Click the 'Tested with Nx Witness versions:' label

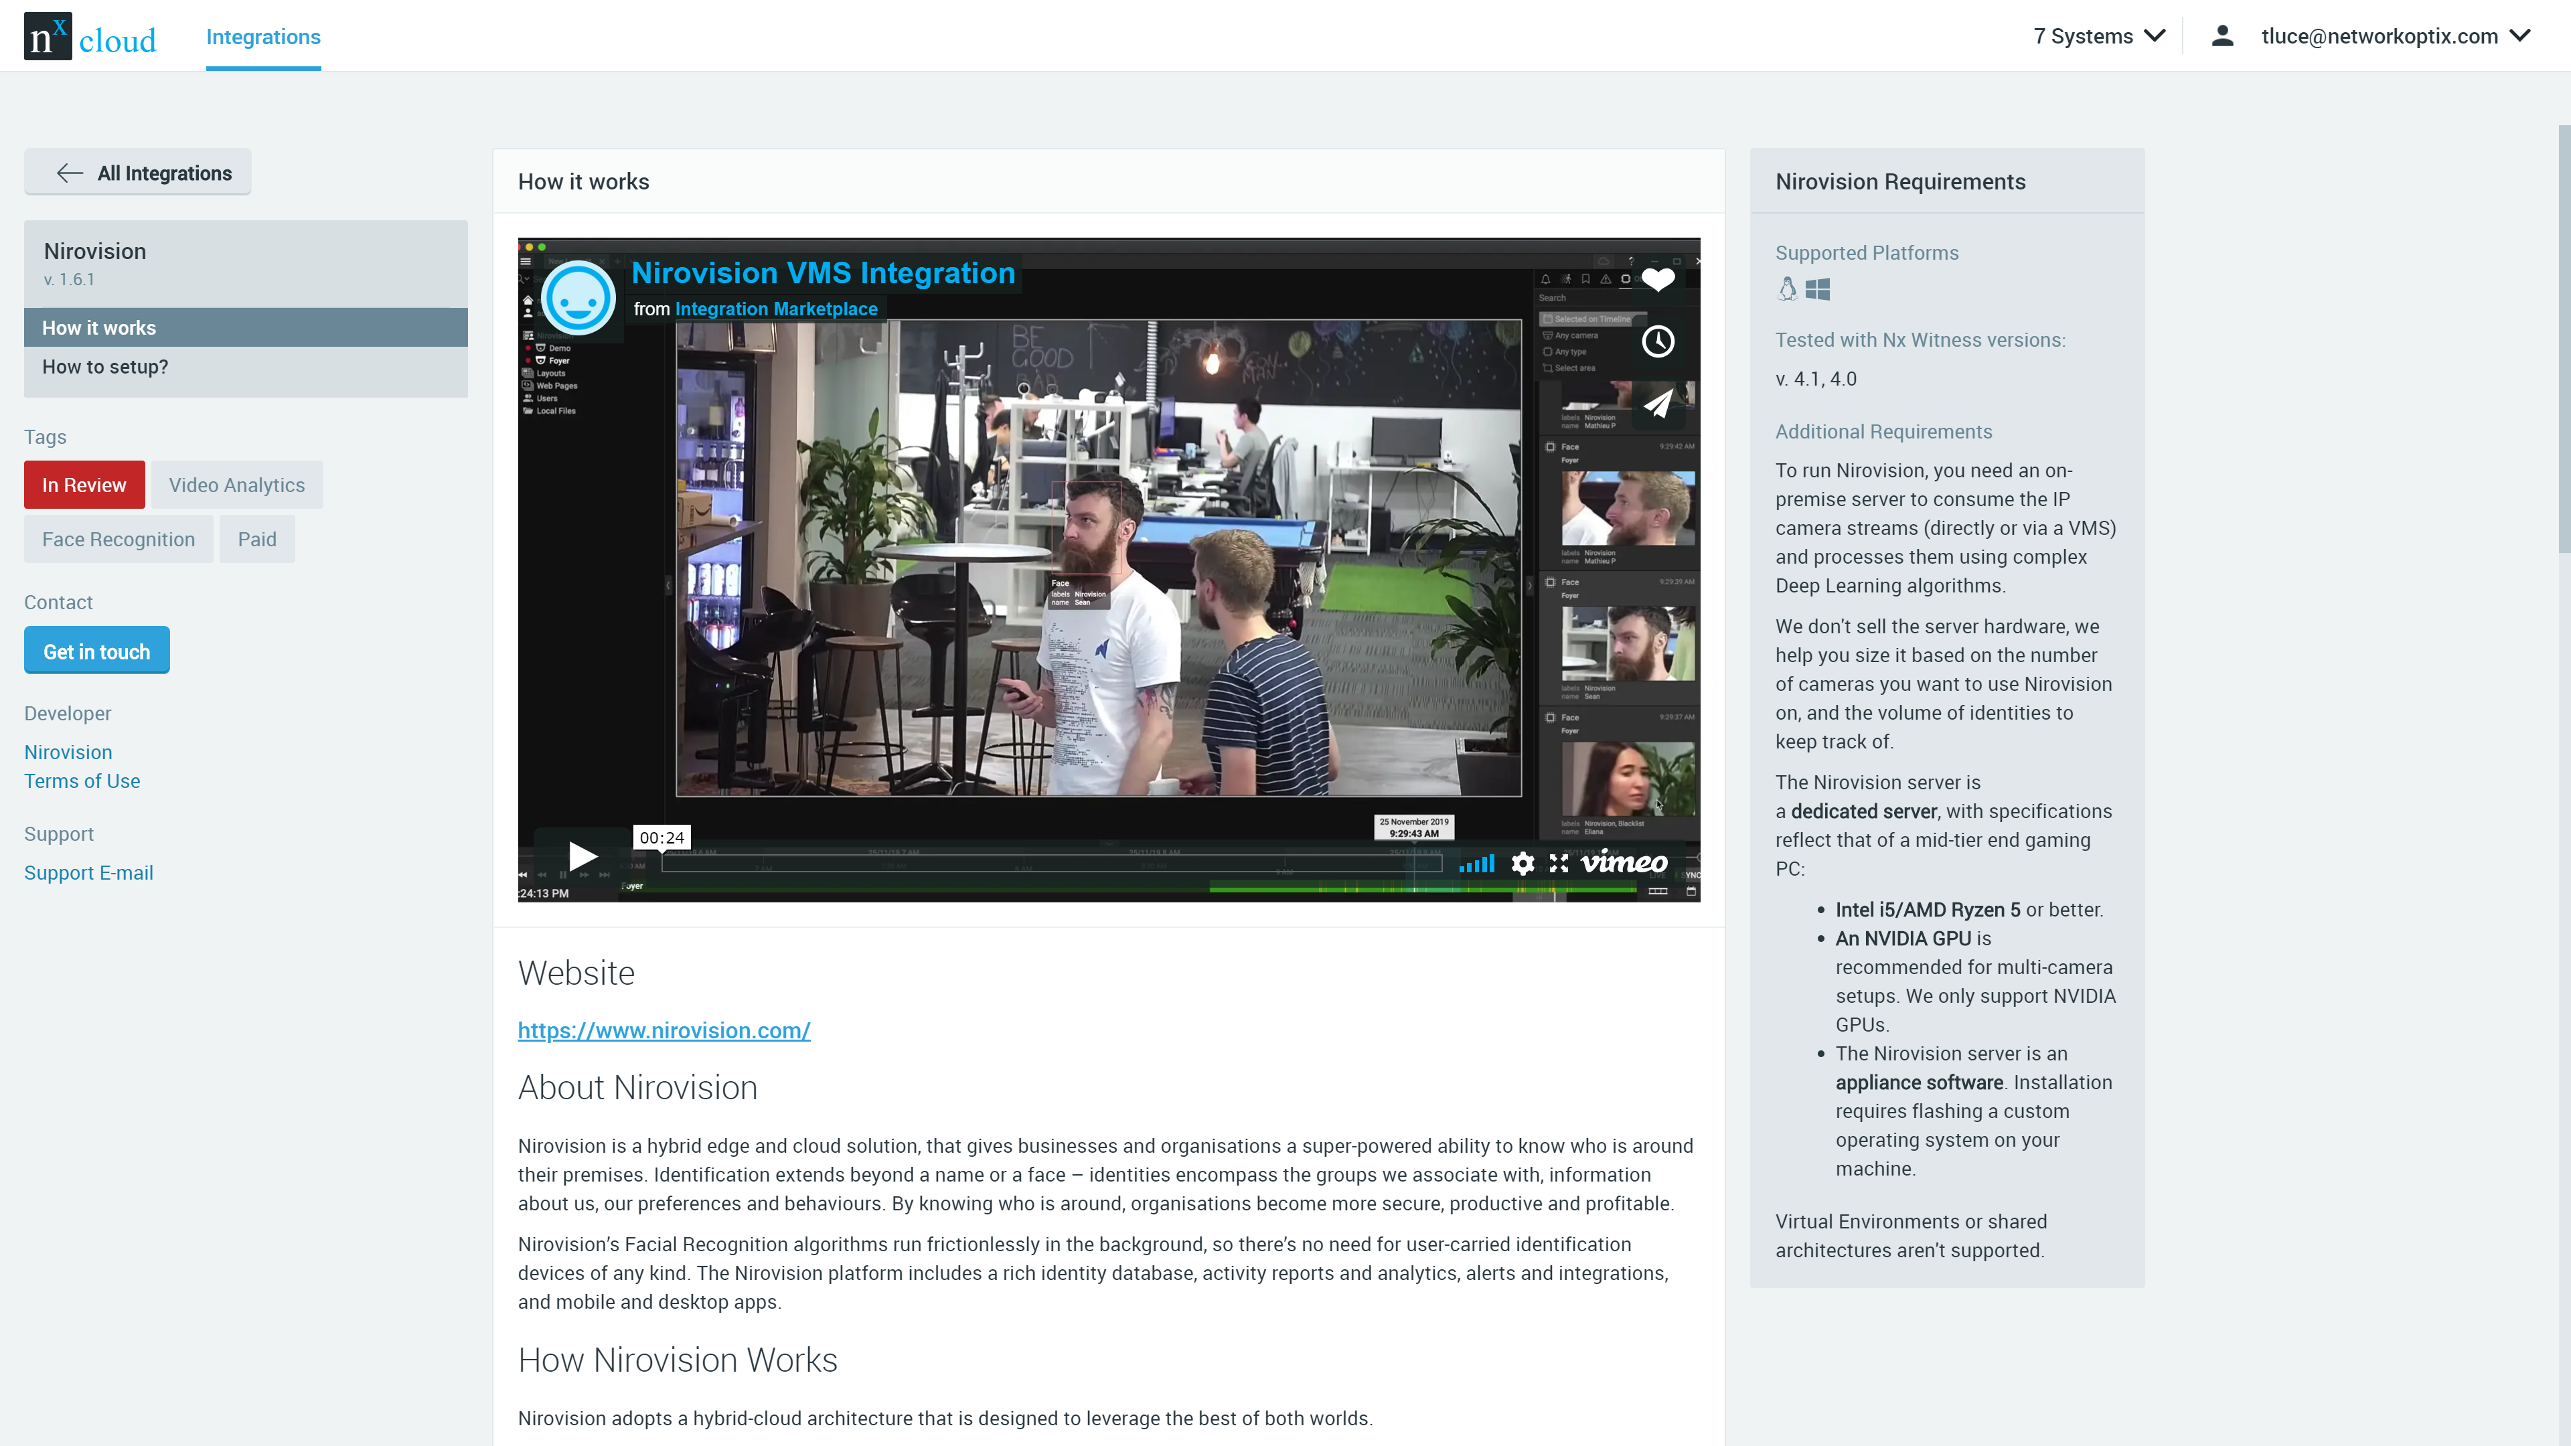[1920, 340]
